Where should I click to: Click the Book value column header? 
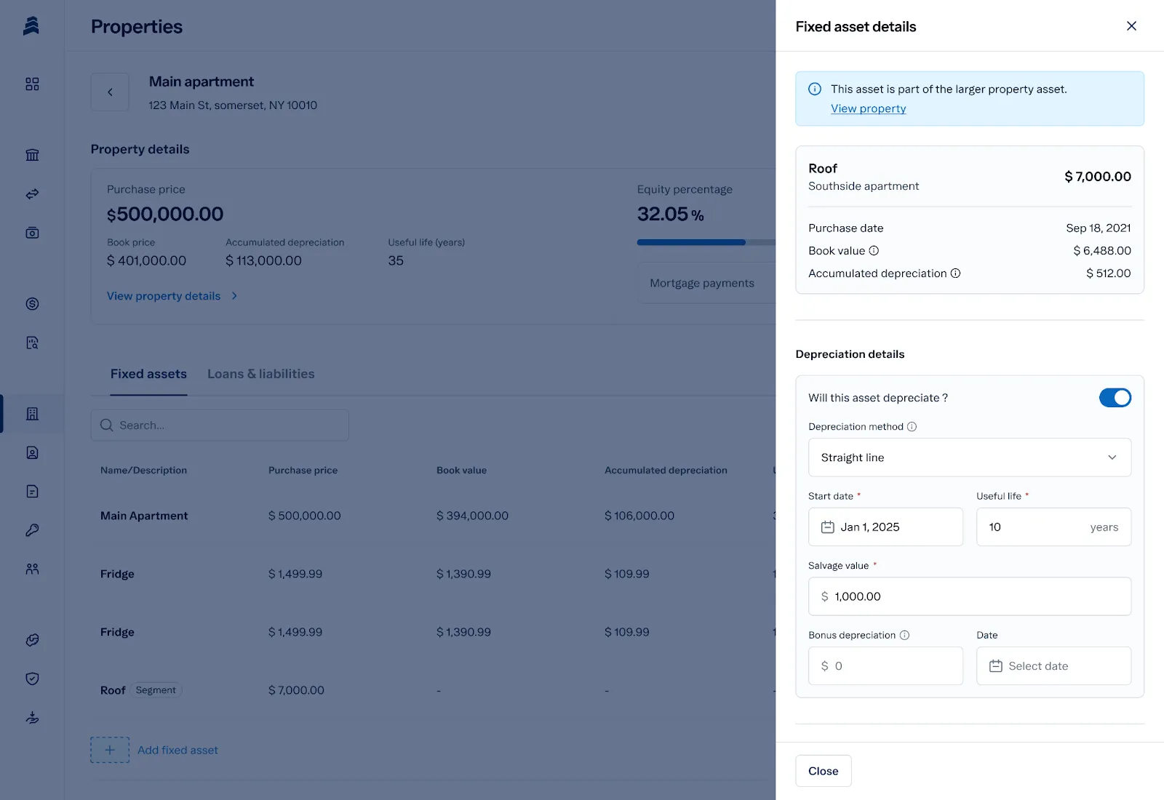[461, 471]
